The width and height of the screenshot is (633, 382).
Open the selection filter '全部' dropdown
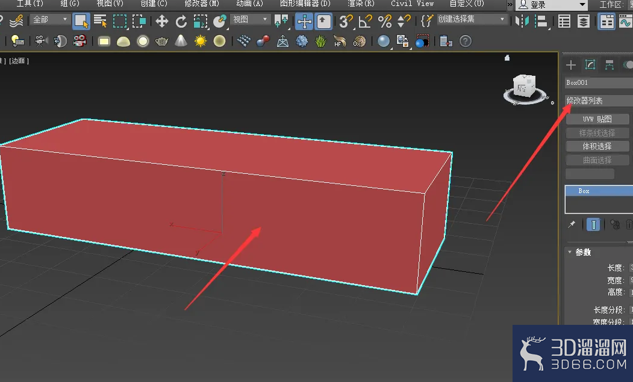[49, 19]
